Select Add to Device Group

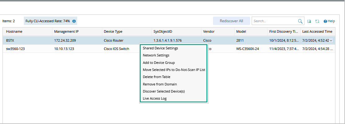click(159, 63)
